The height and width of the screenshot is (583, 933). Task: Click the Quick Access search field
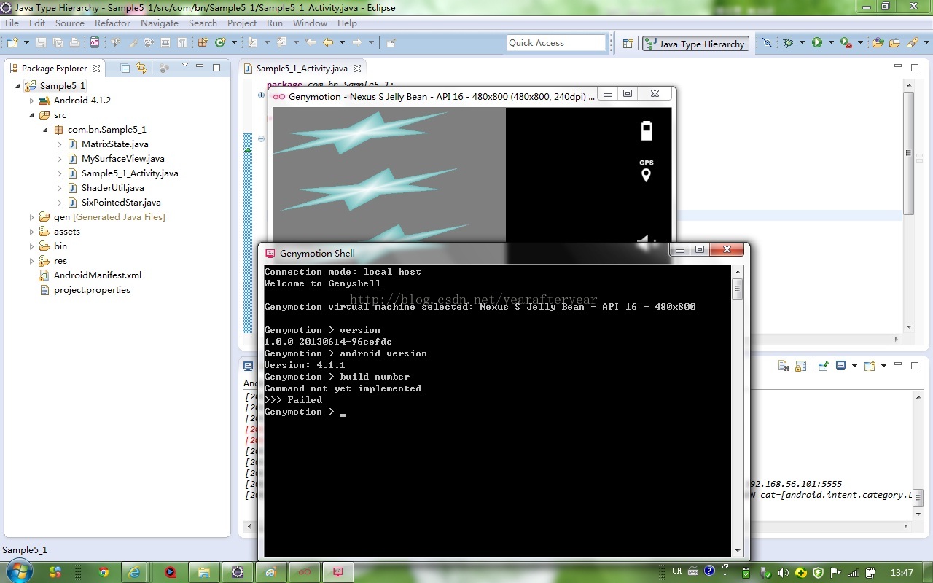557,43
